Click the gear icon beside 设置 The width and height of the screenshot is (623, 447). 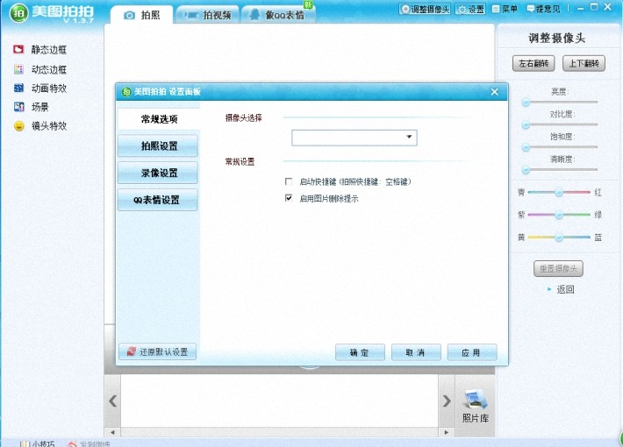(462, 9)
